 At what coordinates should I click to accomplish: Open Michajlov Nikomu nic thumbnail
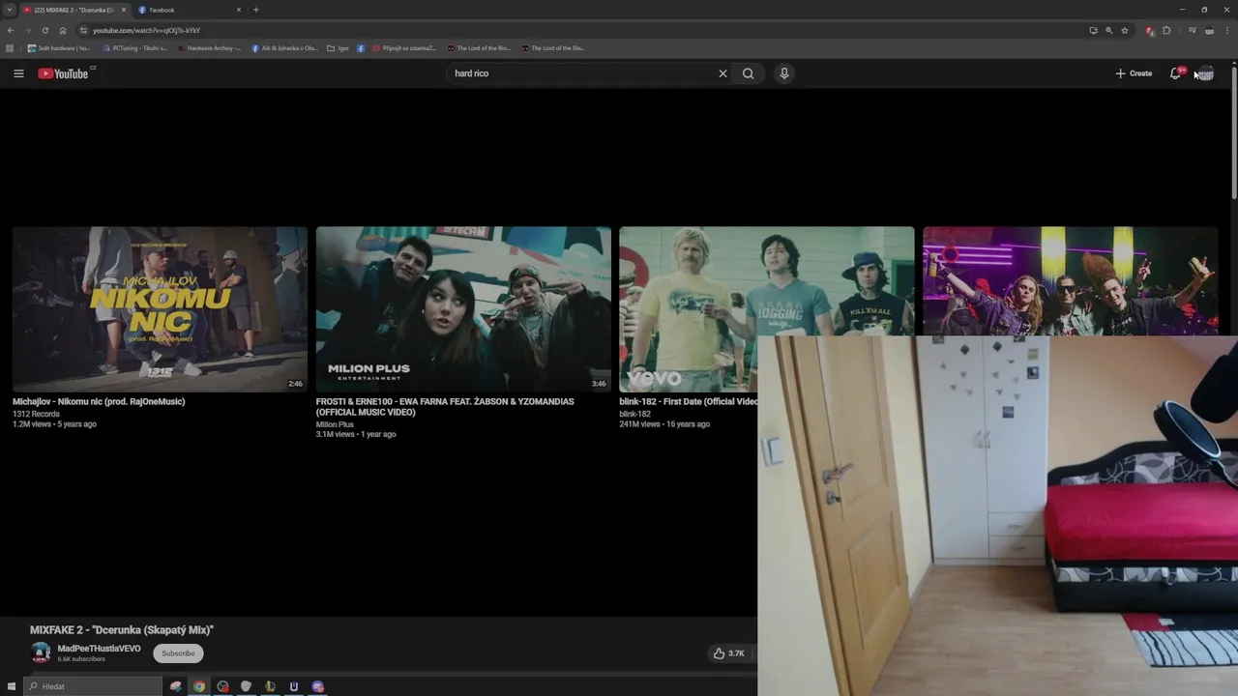(x=160, y=309)
